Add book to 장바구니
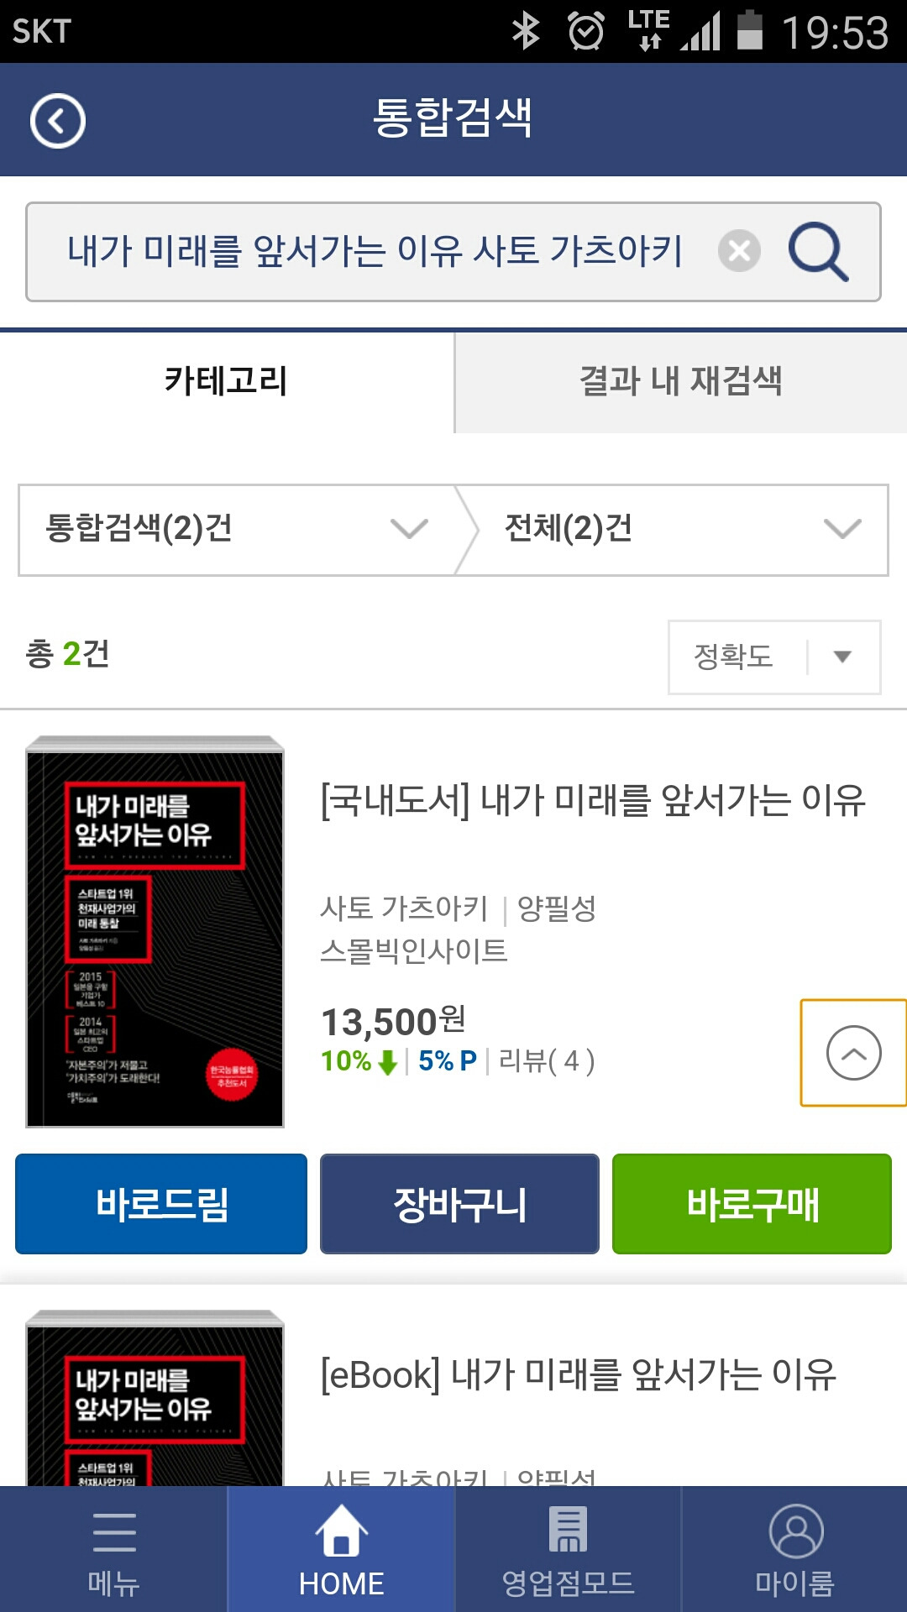The width and height of the screenshot is (907, 1612). point(459,1204)
